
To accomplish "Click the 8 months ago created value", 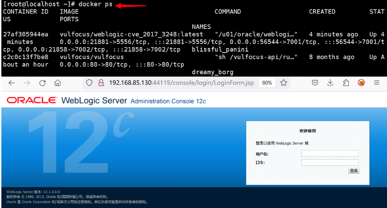I will [331, 57].
